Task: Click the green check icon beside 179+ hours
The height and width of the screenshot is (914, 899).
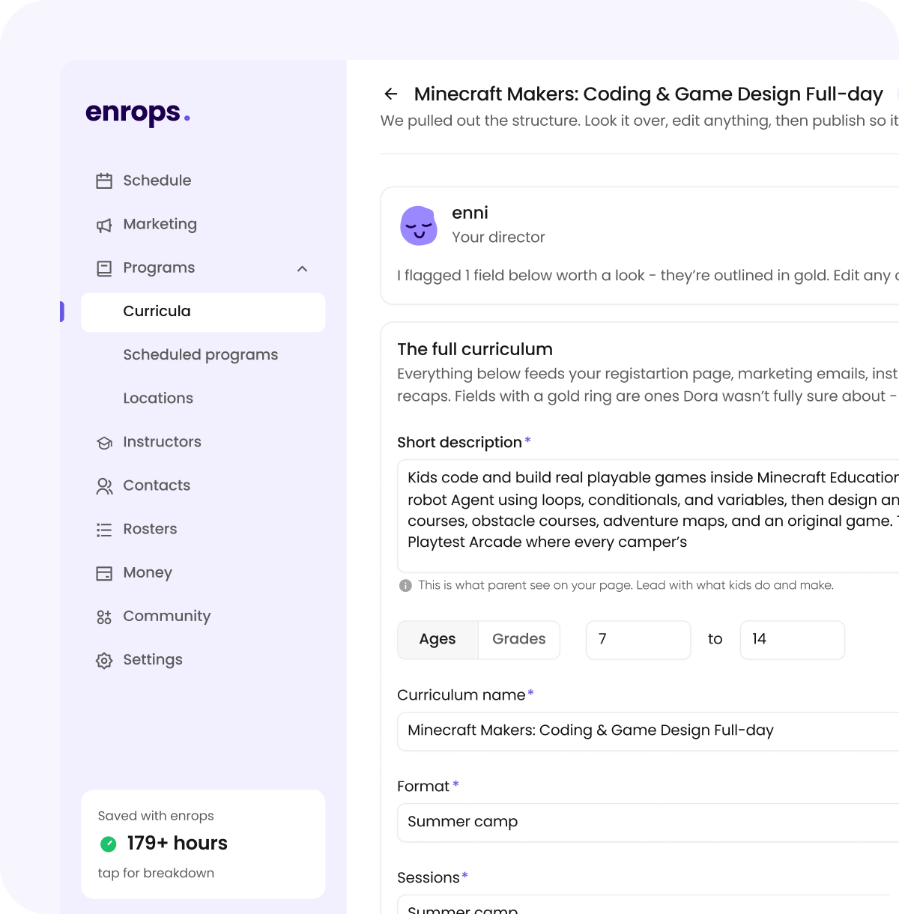Action: tap(109, 844)
